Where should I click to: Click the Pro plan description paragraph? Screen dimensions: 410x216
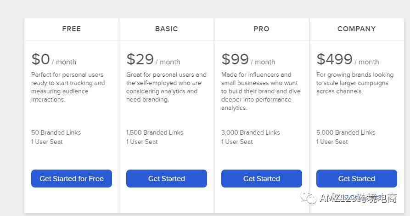point(261,91)
